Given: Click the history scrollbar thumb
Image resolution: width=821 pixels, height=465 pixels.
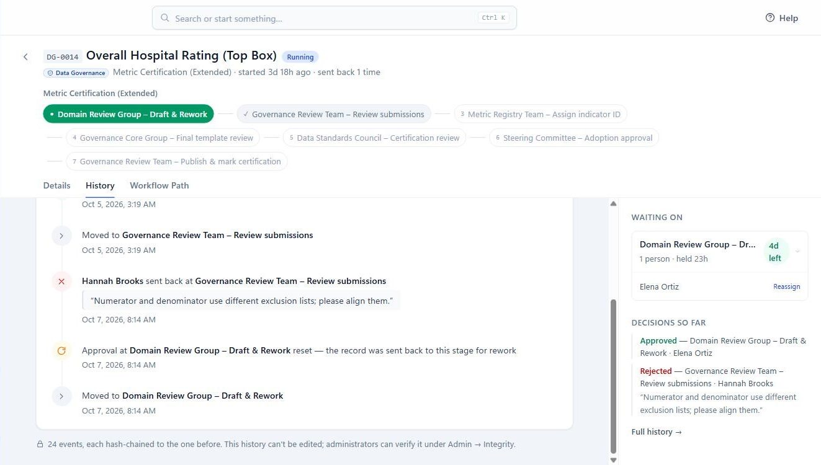Looking at the screenshot, I should [x=614, y=376].
